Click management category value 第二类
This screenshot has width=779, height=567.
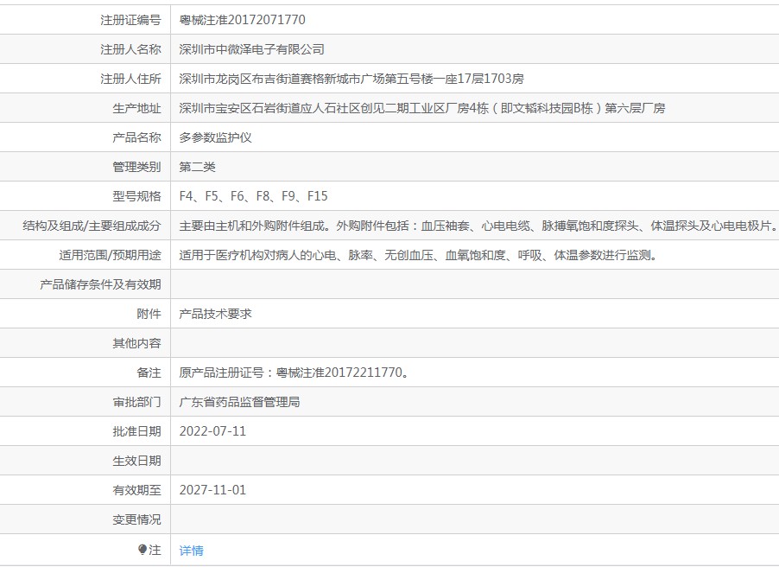(197, 167)
